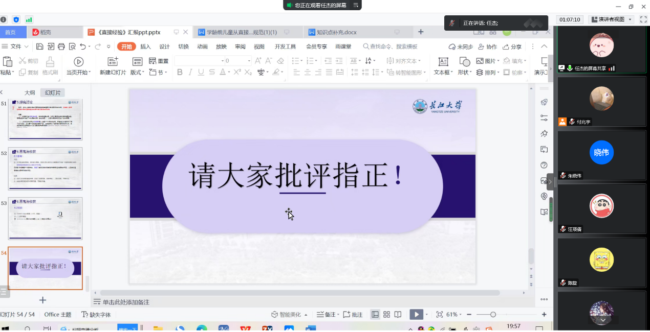Toggle italic formatting
This screenshot has height=332, width=650.
(190, 73)
